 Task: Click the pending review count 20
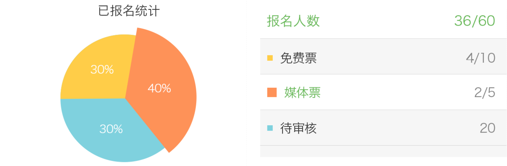click(487, 128)
